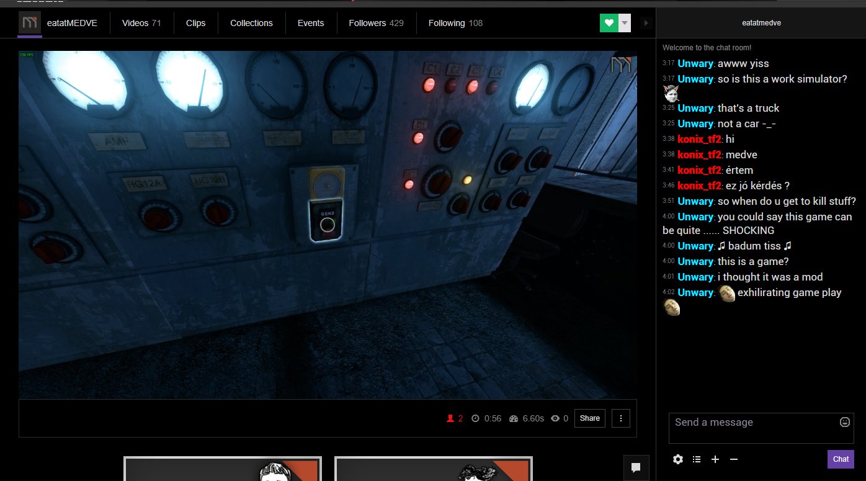Click the 'Welcome to the chat room!' text

coord(707,48)
